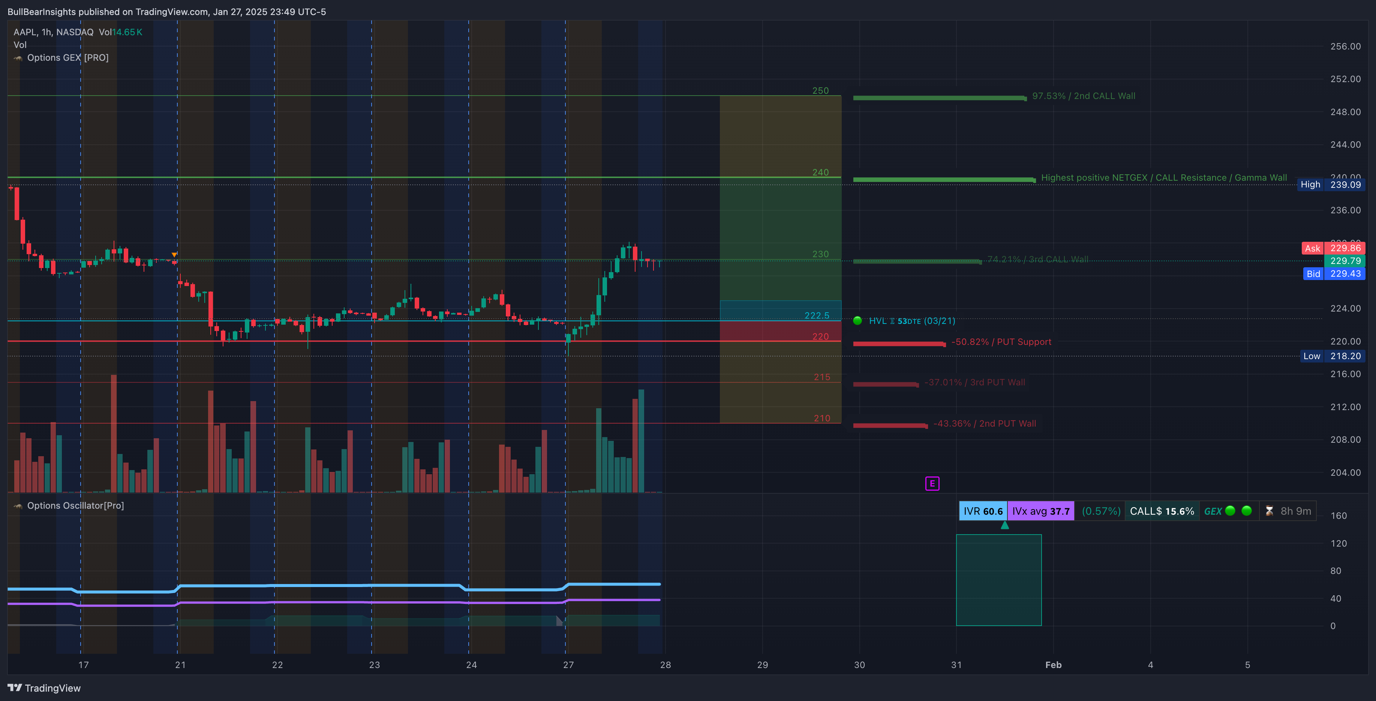
Task: Click the 'Options Oscillator[Pro]' label
Action: point(75,506)
